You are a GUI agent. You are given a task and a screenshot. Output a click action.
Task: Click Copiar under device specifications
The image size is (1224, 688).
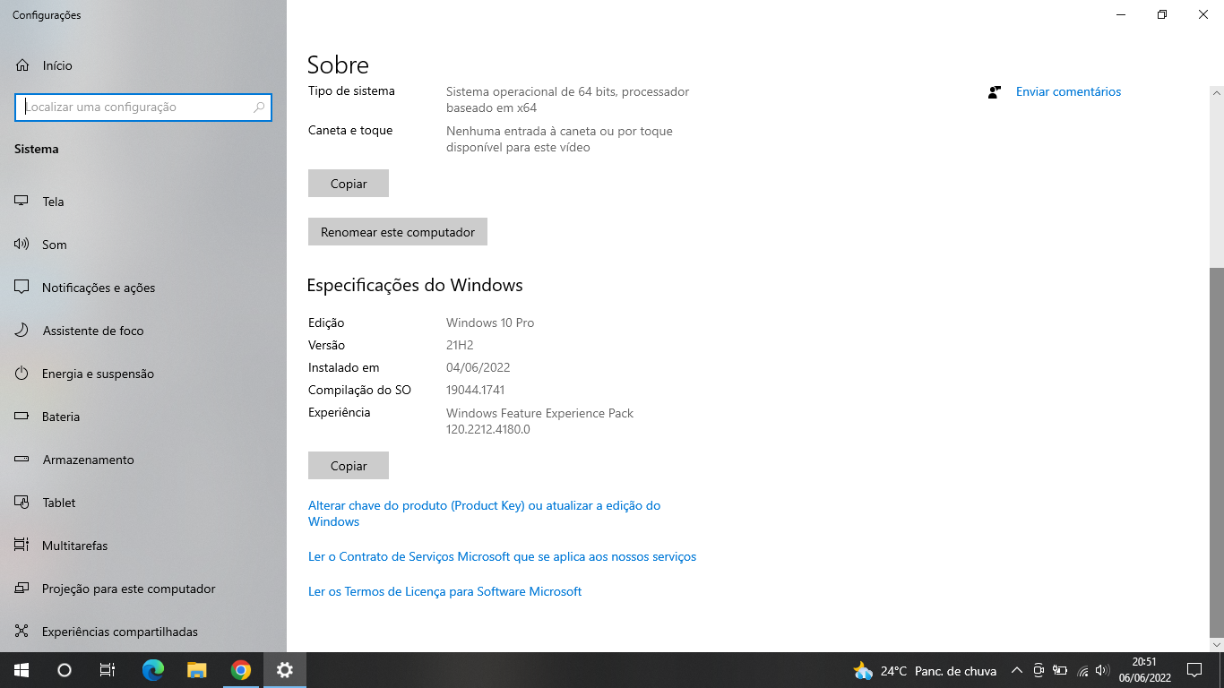point(349,184)
